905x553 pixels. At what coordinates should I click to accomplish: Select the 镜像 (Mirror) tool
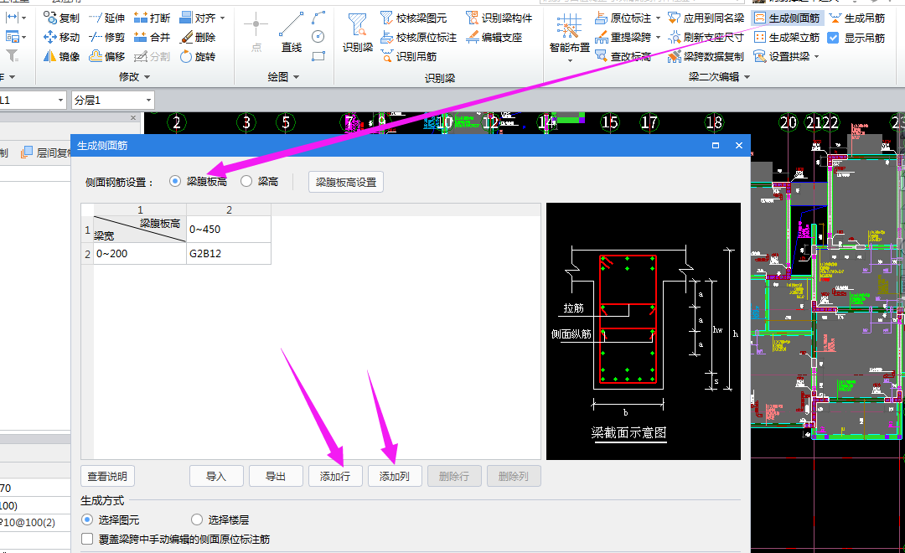61,57
